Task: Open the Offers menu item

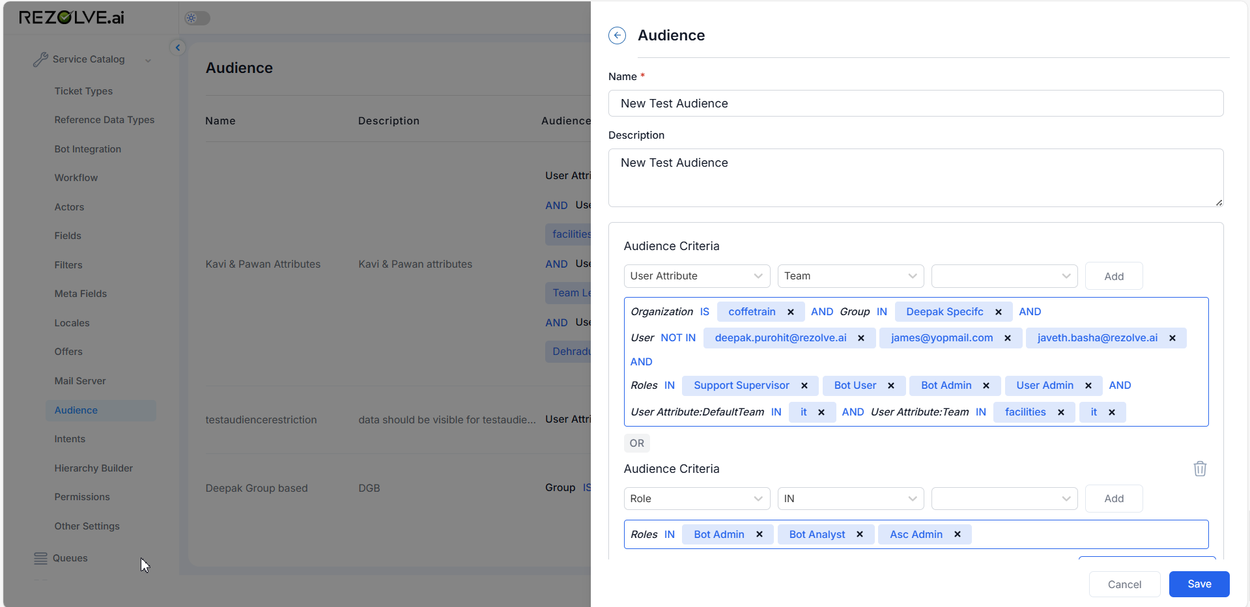Action: click(68, 352)
